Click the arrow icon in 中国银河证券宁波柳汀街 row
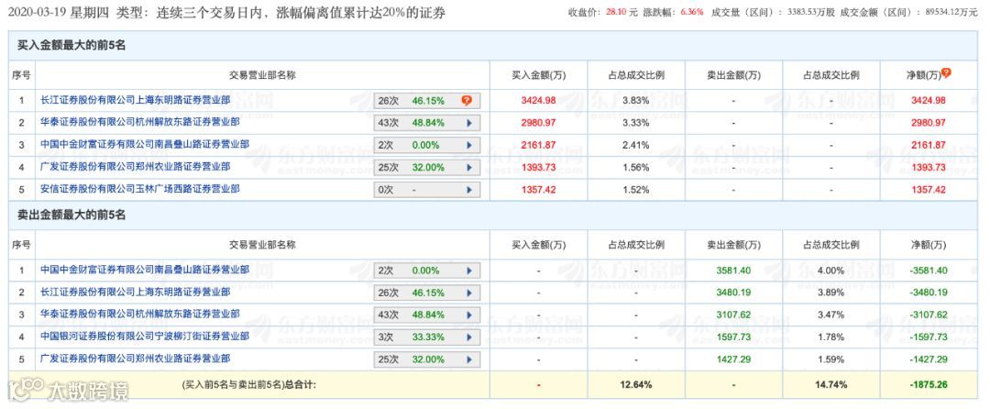 [x=469, y=337]
